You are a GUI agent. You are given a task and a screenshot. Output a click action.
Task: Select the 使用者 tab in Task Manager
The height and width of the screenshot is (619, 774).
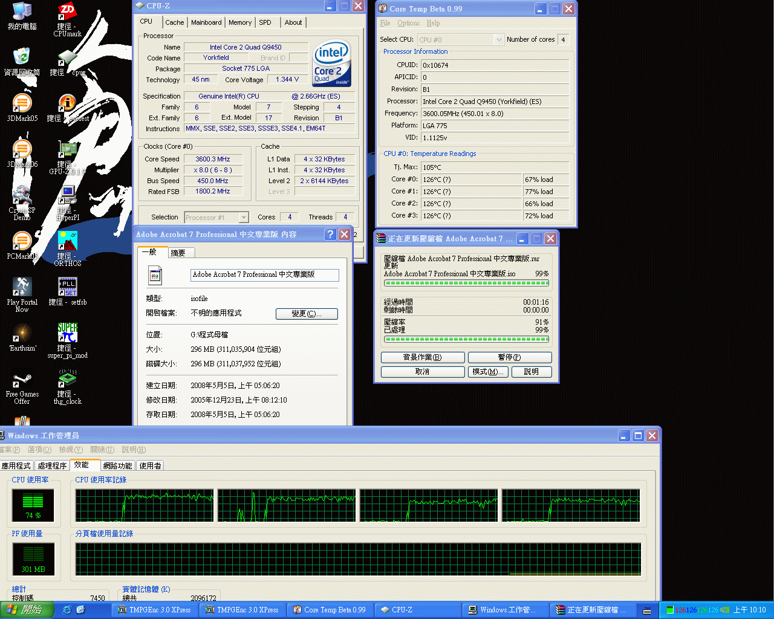(x=151, y=465)
